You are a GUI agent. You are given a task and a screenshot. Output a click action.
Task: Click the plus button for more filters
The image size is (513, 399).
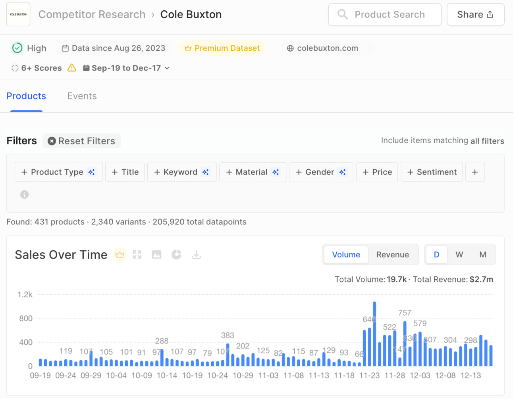click(475, 172)
